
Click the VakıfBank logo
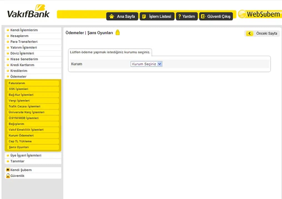click(x=28, y=12)
